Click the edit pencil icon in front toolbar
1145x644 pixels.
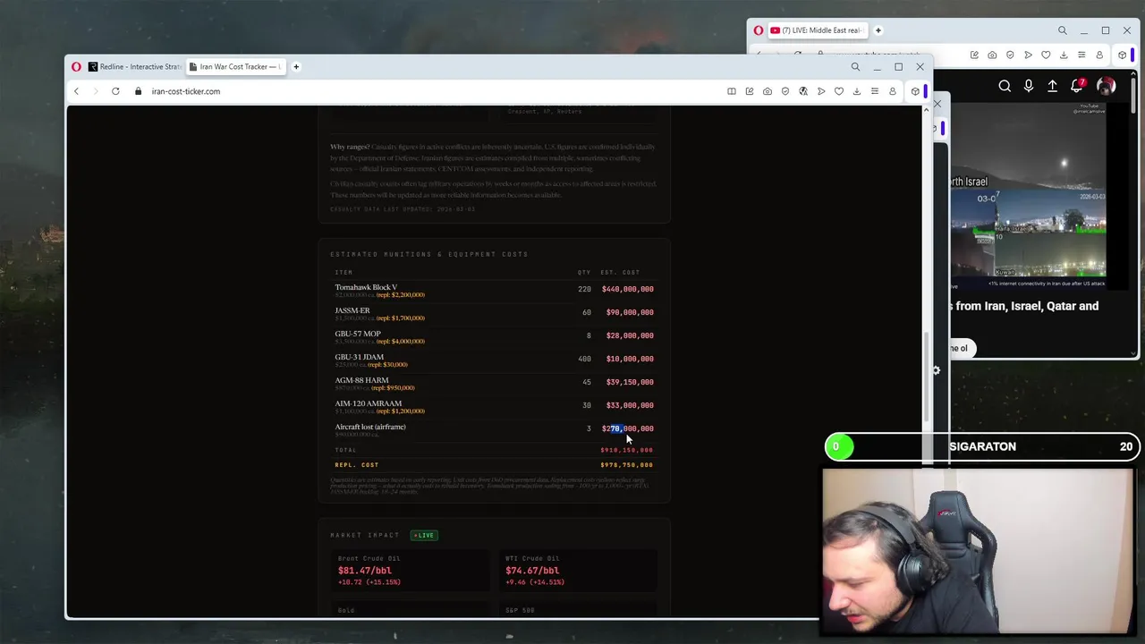tap(750, 91)
